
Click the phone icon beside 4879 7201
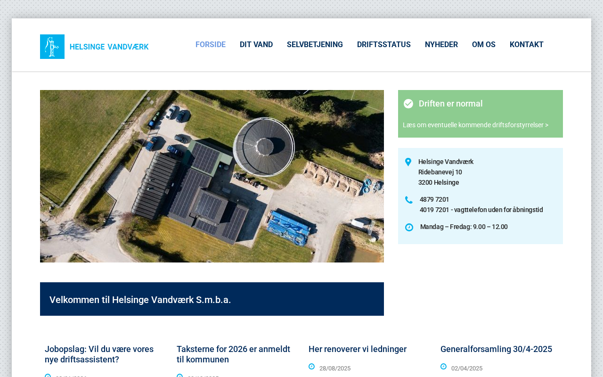click(409, 200)
